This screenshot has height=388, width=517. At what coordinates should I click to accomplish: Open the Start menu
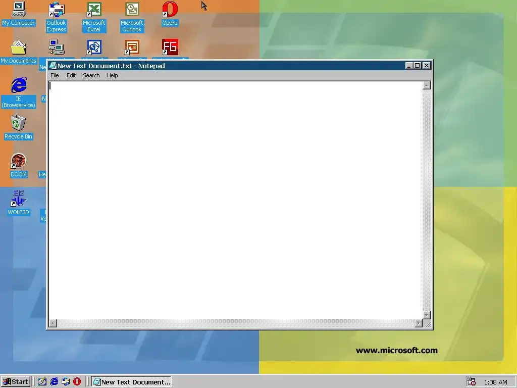pos(16,382)
